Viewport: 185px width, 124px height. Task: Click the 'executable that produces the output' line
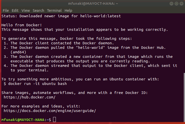(80, 61)
